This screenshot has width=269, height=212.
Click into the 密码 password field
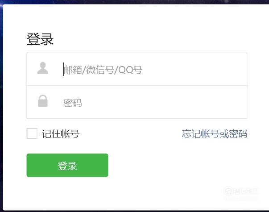(137, 102)
